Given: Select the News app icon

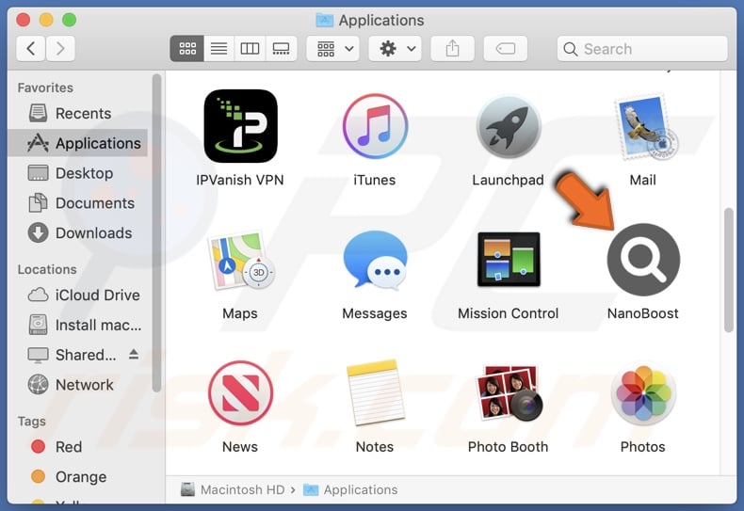Looking at the screenshot, I should (x=240, y=393).
